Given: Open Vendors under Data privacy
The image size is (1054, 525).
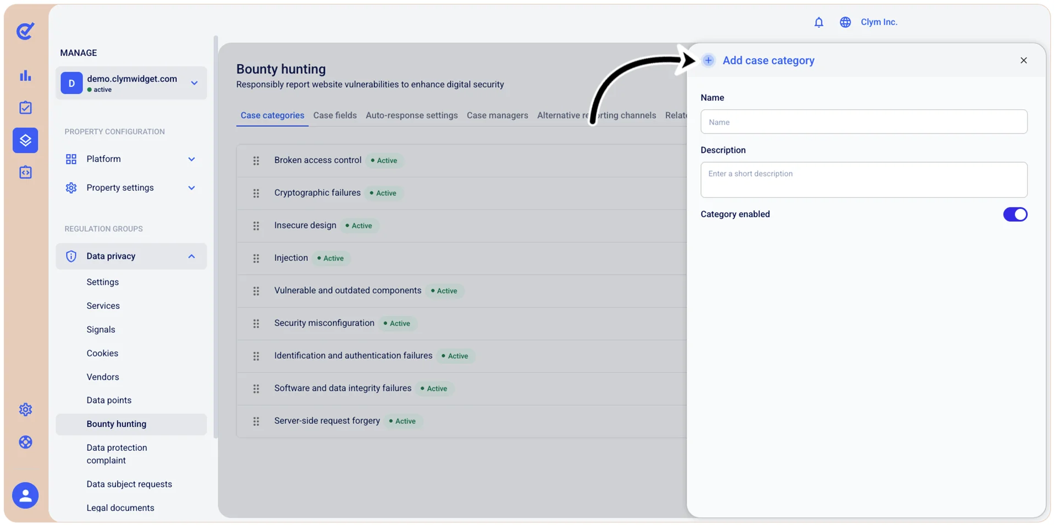Looking at the screenshot, I should (x=103, y=377).
